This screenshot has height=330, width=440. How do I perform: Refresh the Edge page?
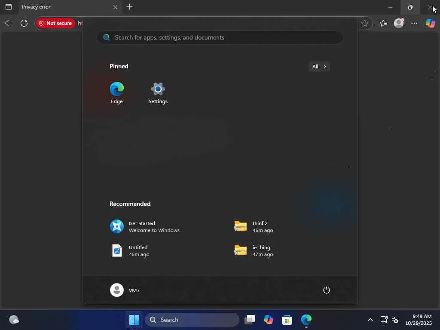click(x=24, y=23)
